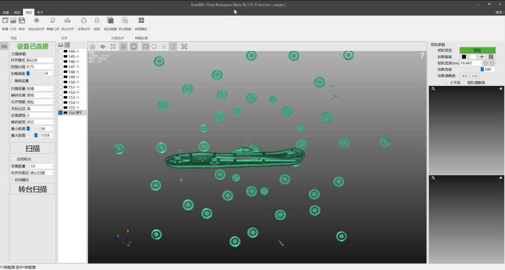The image size is (505, 270).
Task: Switch to the 项目 project tab
Action: (29, 13)
